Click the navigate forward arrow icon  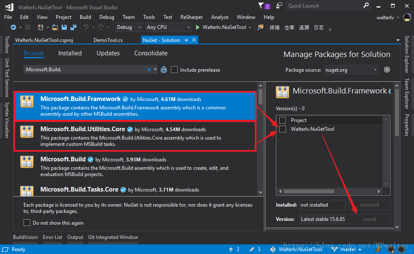pos(27,27)
